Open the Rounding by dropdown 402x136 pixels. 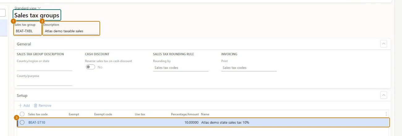(181, 68)
